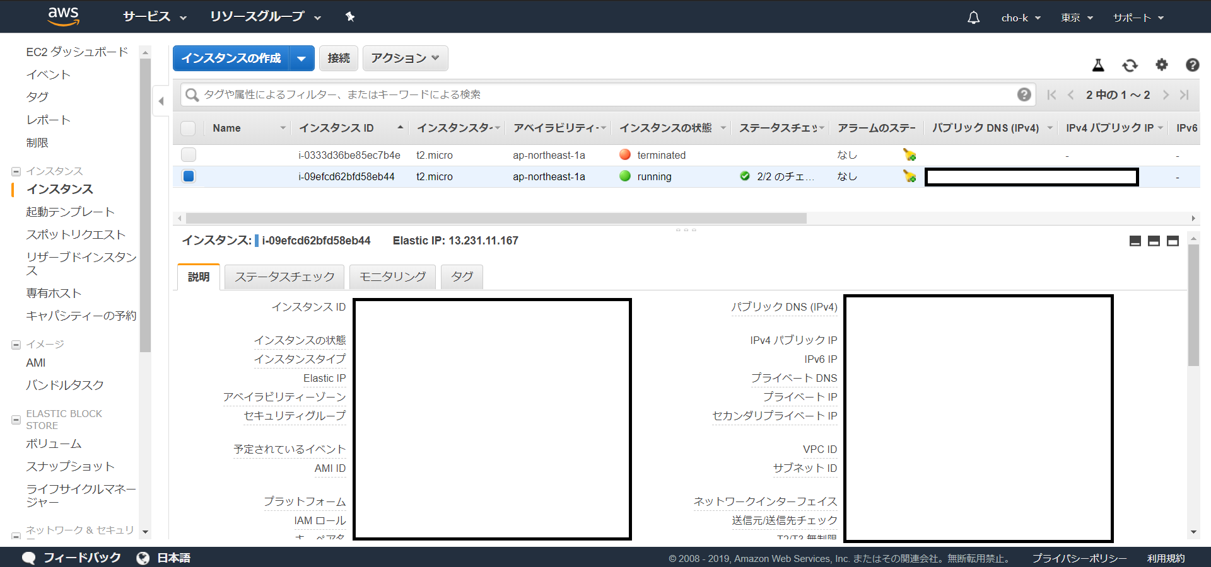Open the 東京 region selector
The image size is (1211, 567).
coord(1077,18)
